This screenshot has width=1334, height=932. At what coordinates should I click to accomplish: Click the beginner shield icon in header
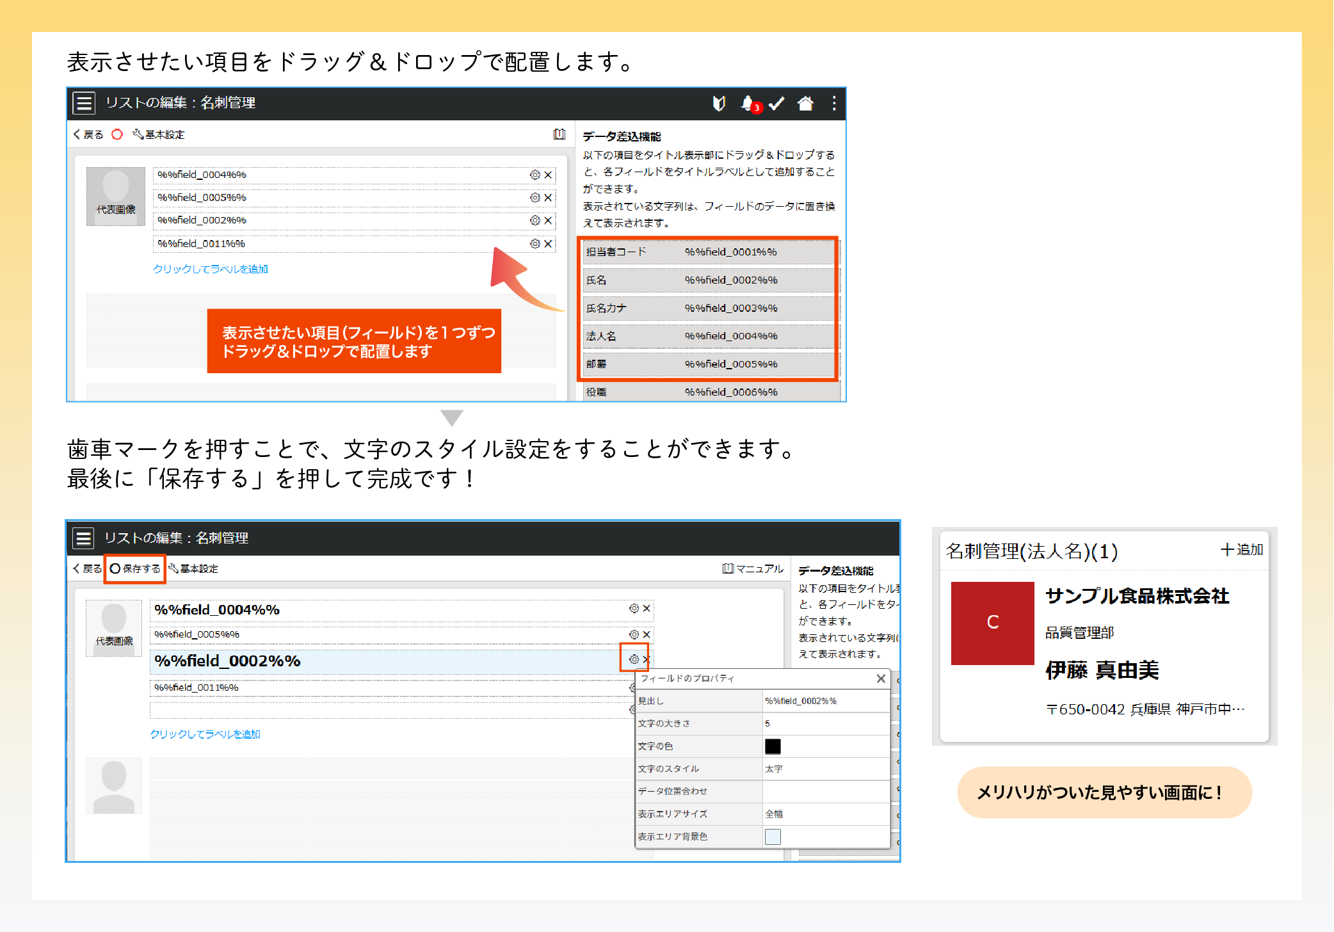(719, 103)
